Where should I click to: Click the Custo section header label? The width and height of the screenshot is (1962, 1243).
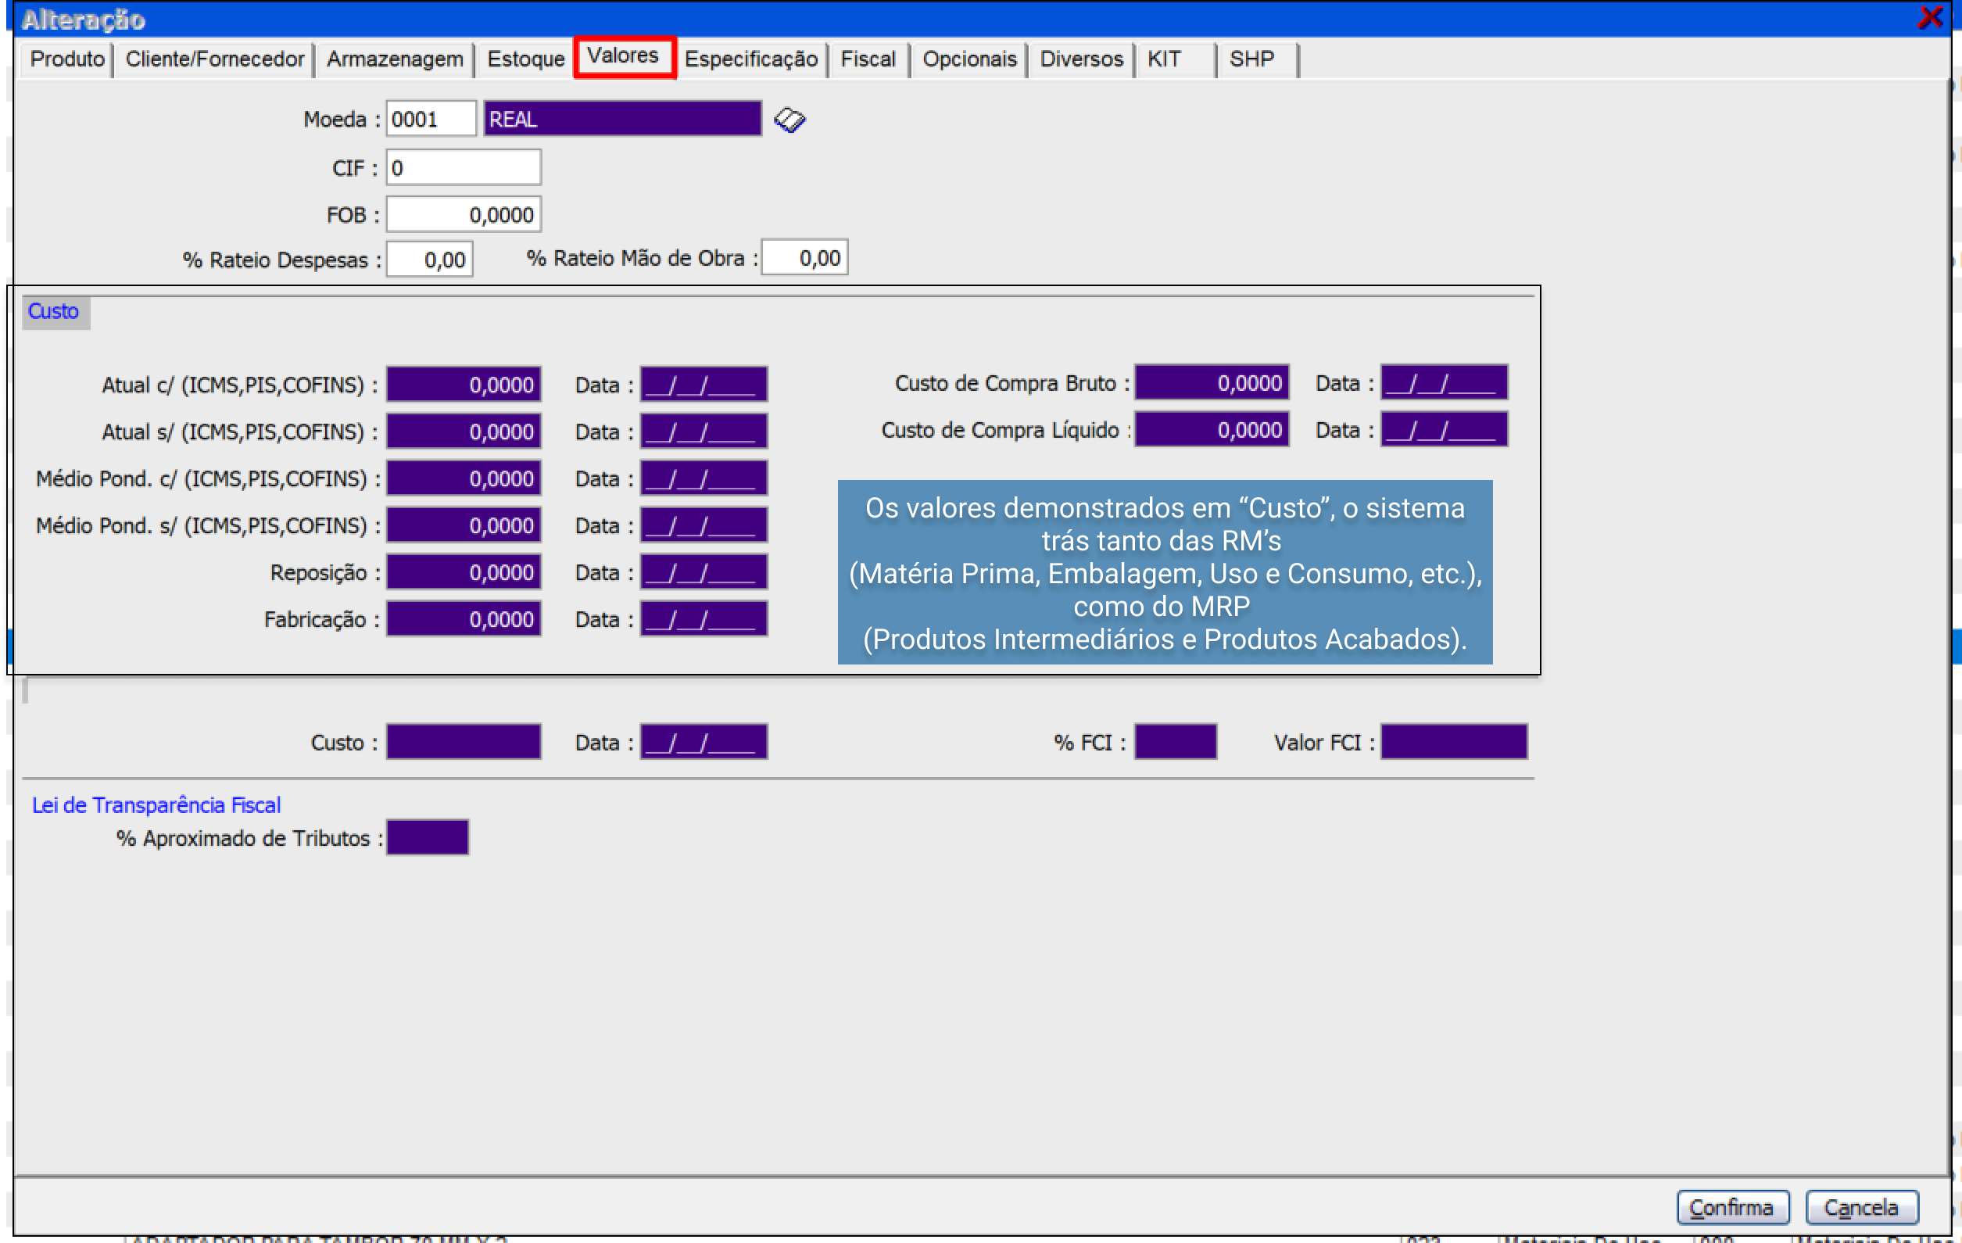pos(54,311)
